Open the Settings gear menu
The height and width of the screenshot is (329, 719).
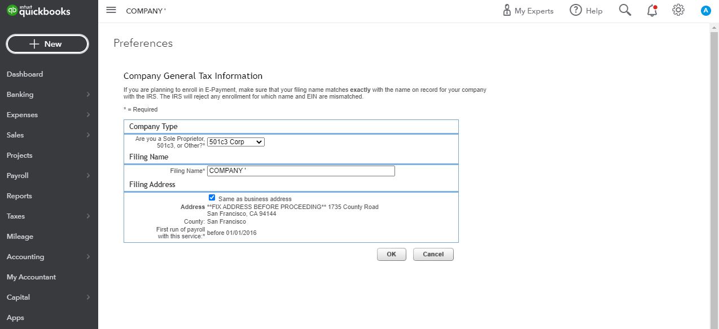coord(678,10)
